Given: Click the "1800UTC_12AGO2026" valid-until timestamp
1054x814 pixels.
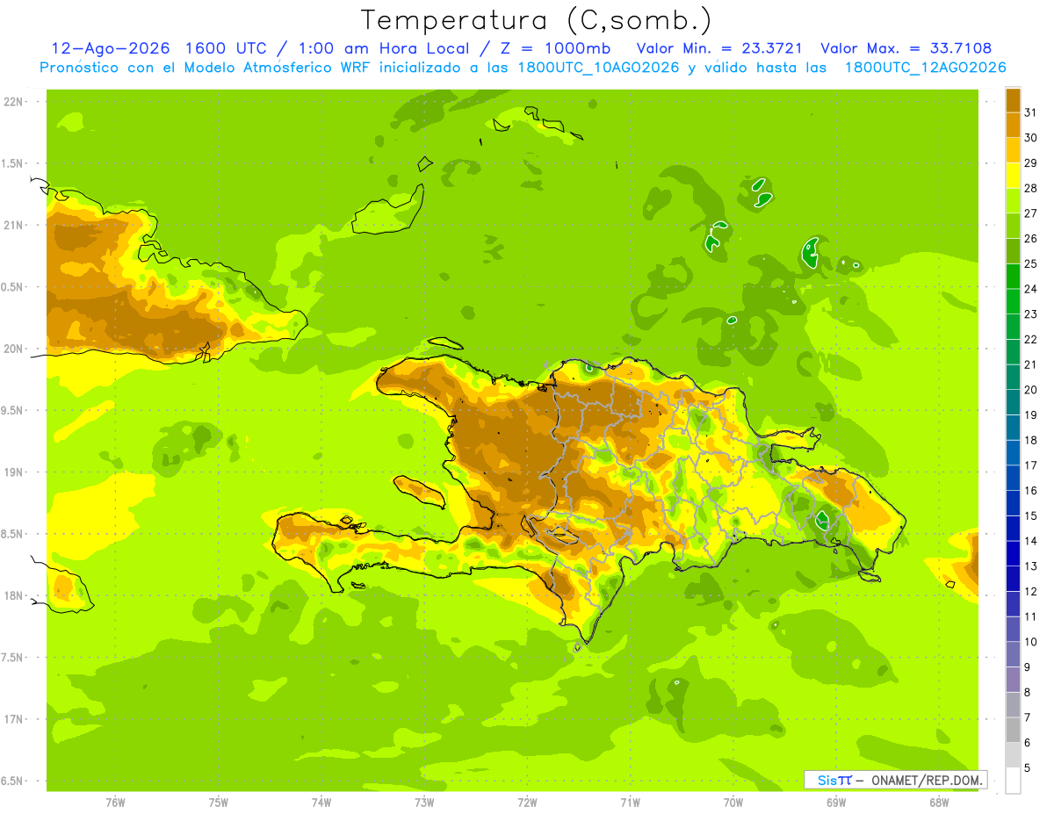Looking at the screenshot, I should click(924, 67).
